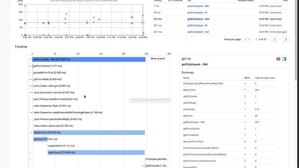Click the Timeline section heading
Viewport: 299px width, 168px height.
[x=21, y=47]
